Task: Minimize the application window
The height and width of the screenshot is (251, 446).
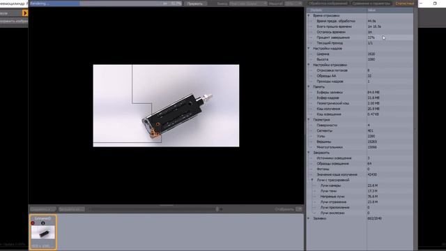Action: pos(421,3)
